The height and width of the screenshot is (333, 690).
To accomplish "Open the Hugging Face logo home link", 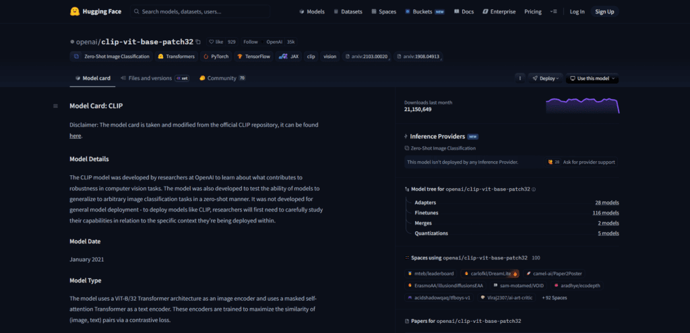I will tap(96, 11).
